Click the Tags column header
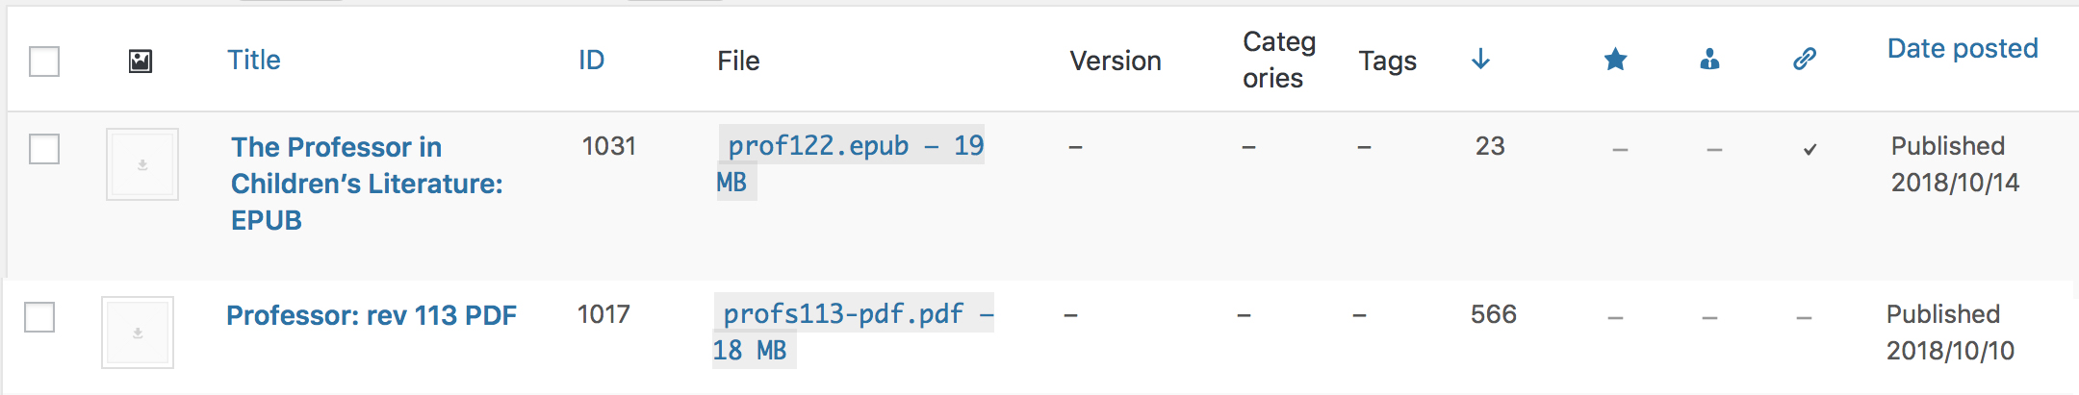This screenshot has width=2079, height=395. tap(1387, 62)
